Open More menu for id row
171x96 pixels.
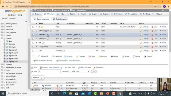[163, 27]
